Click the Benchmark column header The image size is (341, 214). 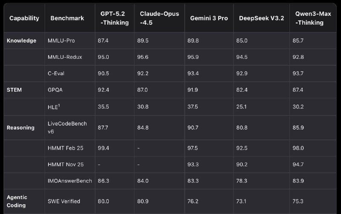[x=67, y=18]
